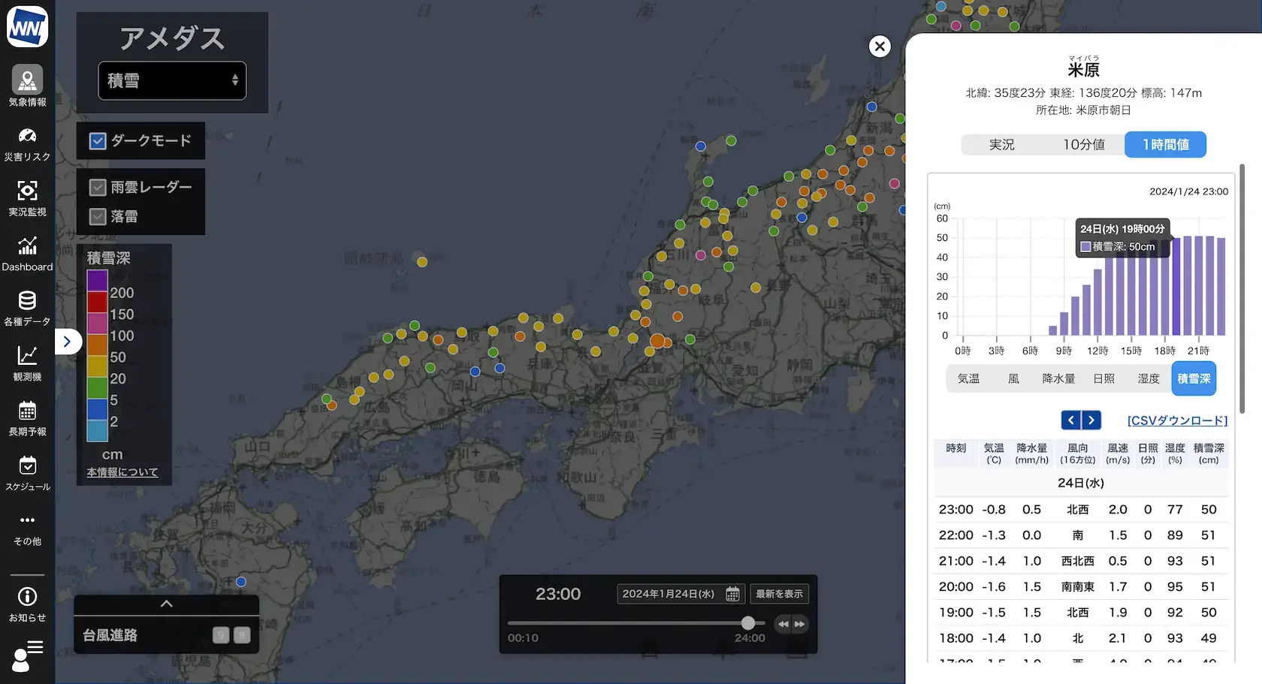Screen dimensions: 1262x684
Task: Toggle the first 台風進路 gray button
Action: pyautogui.click(x=221, y=635)
